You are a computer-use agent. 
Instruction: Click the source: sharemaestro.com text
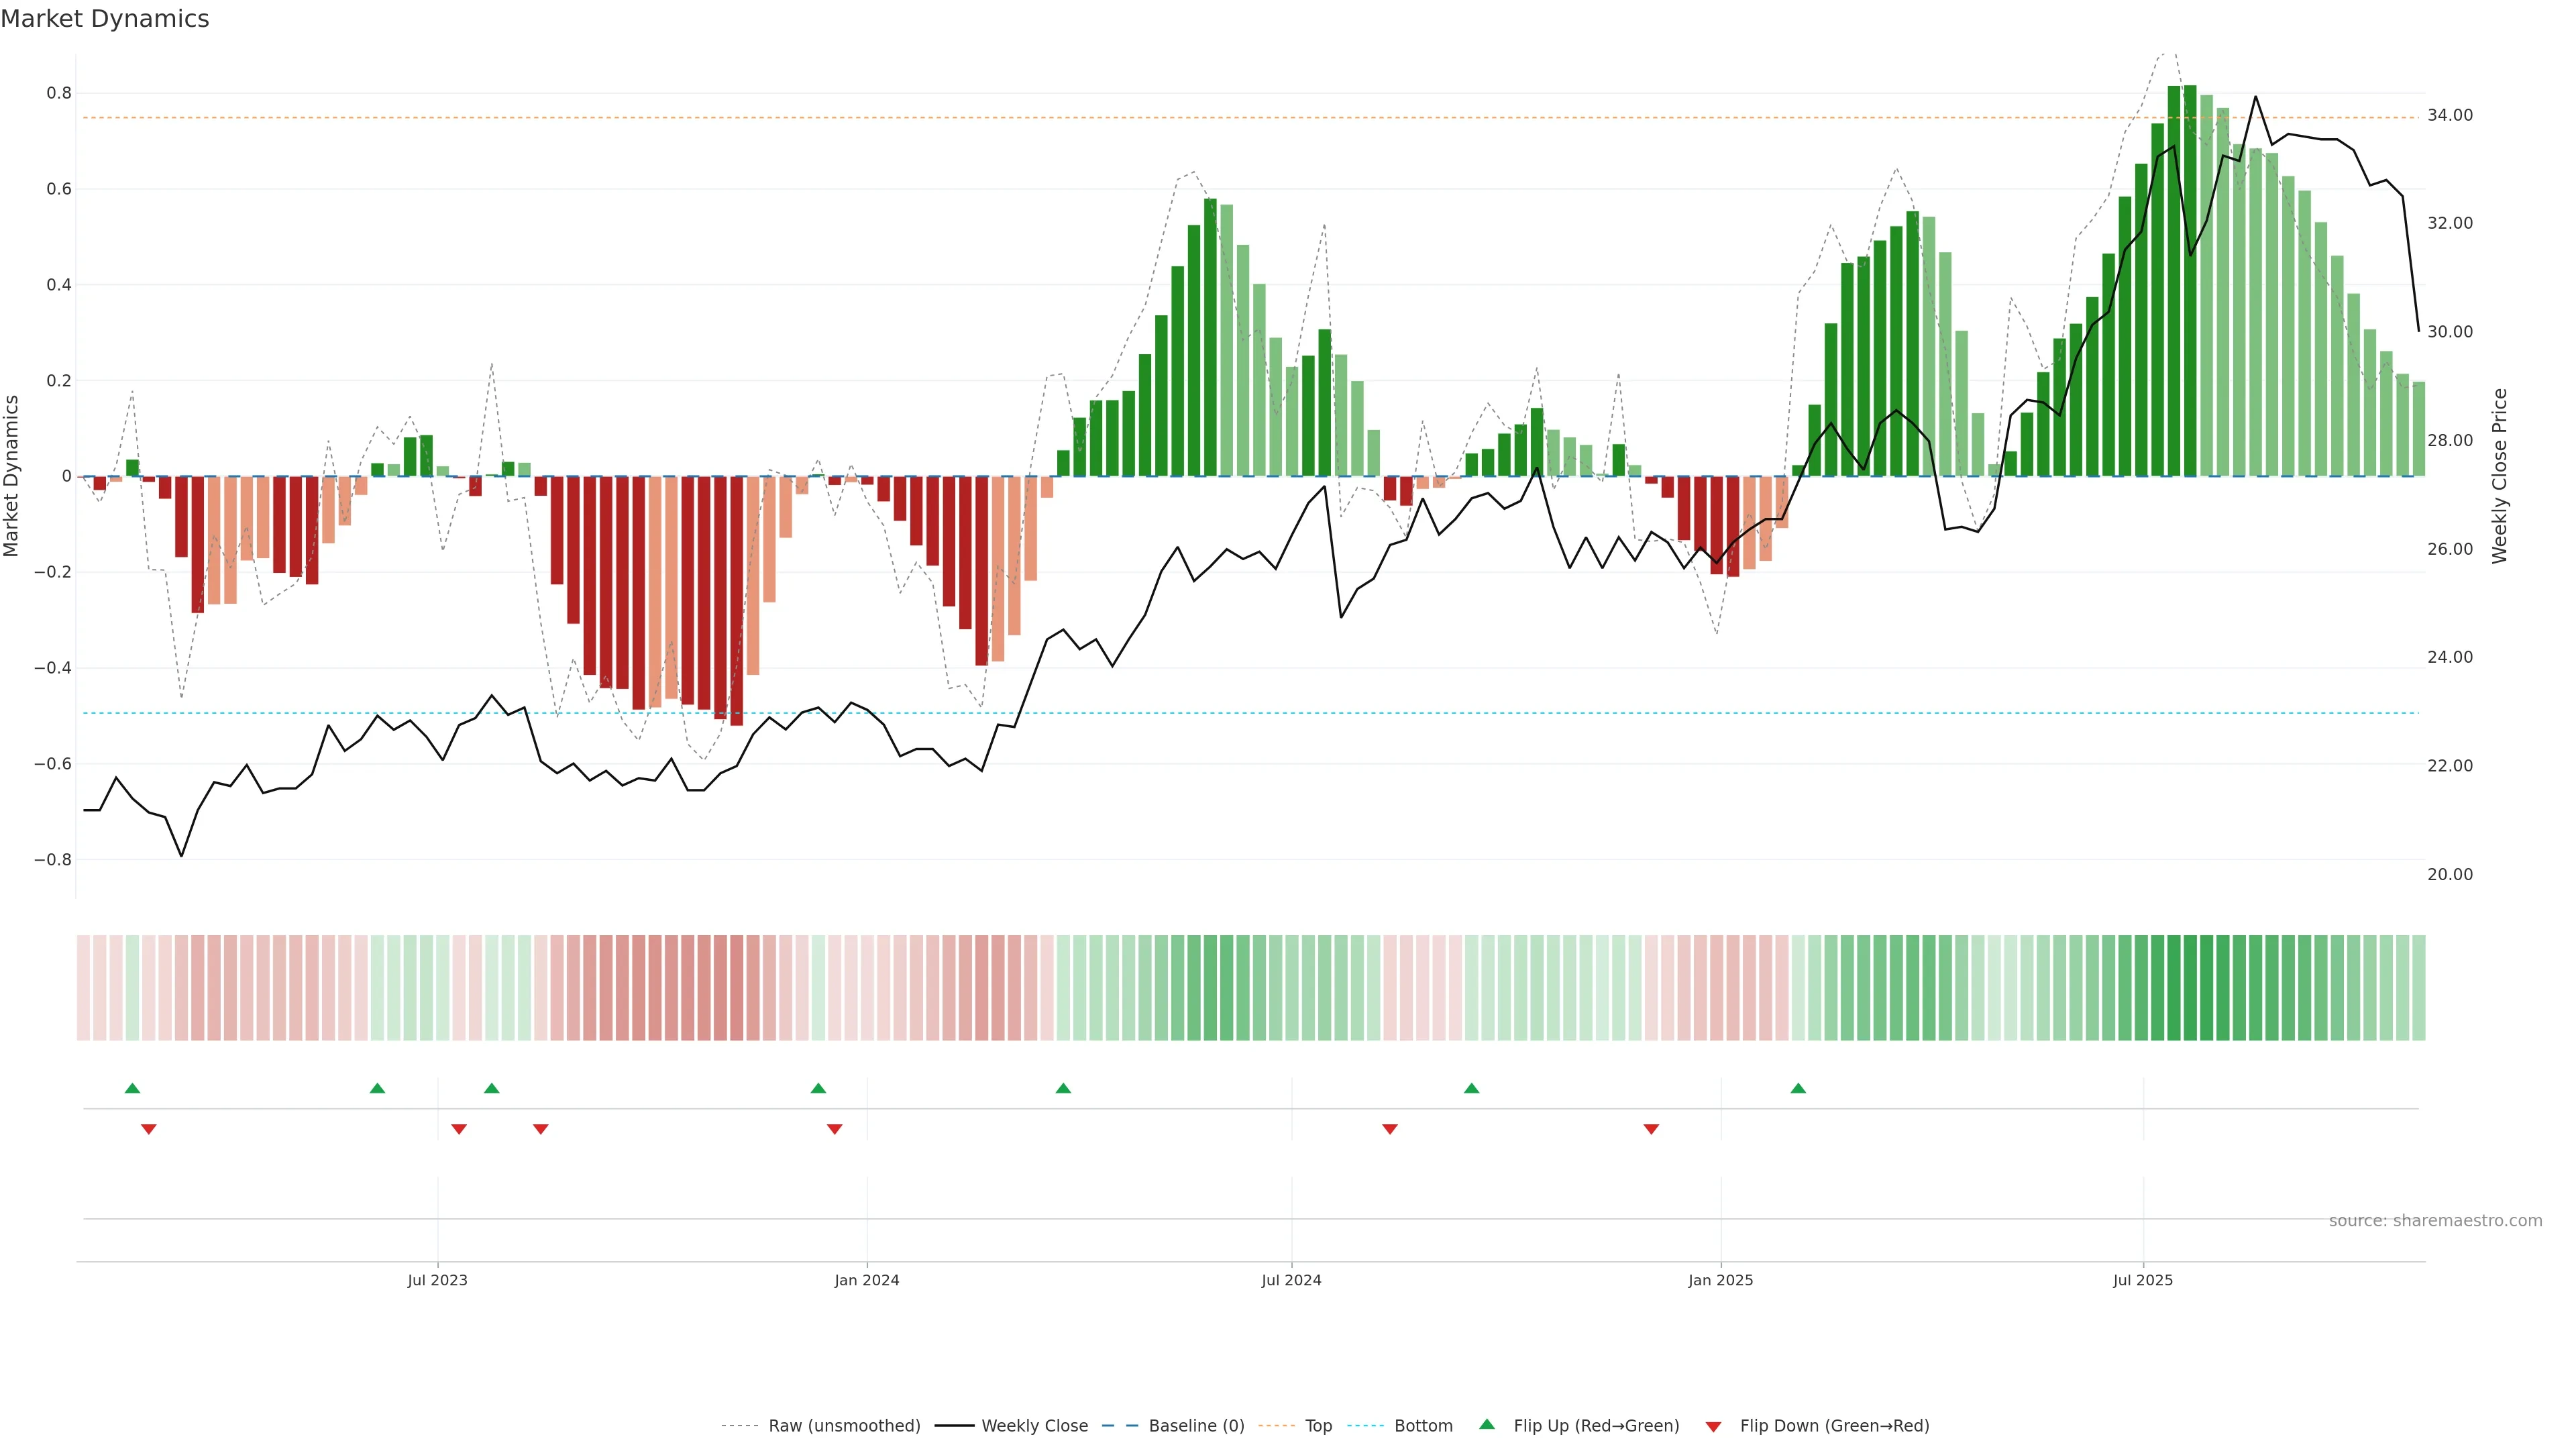(x=2435, y=1221)
